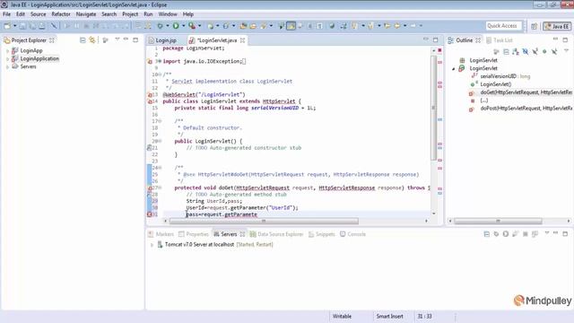The width and height of the screenshot is (574, 323).
Task: Expand the LoginApp project node
Action: (x=8, y=50)
